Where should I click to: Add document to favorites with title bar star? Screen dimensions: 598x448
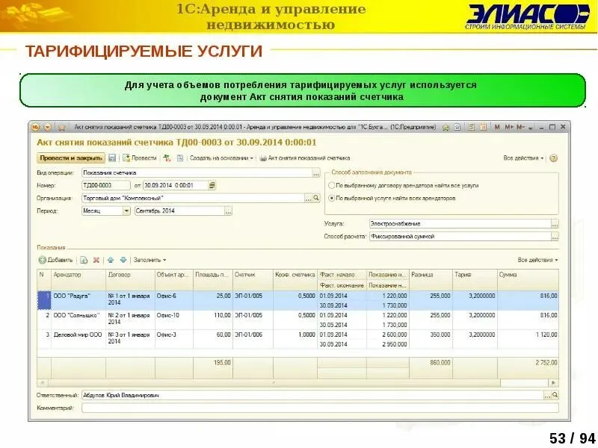tap(62, 127)
